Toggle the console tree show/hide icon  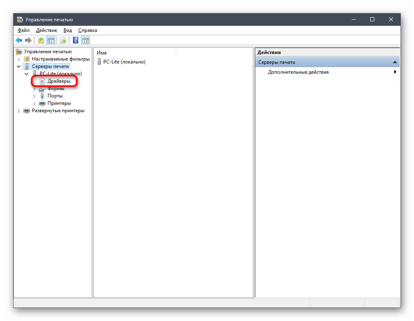tap(50, 40)
